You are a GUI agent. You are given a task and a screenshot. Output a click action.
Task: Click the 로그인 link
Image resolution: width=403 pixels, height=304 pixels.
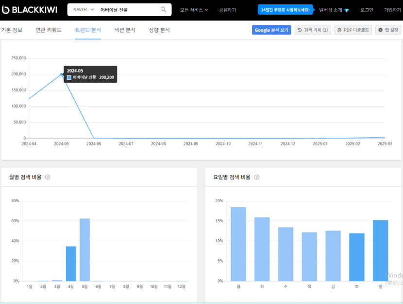(x=367, y=10)
